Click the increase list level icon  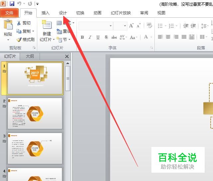193,26
